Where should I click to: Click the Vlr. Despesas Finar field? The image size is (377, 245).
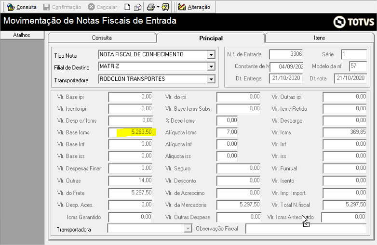coord(130,168)
